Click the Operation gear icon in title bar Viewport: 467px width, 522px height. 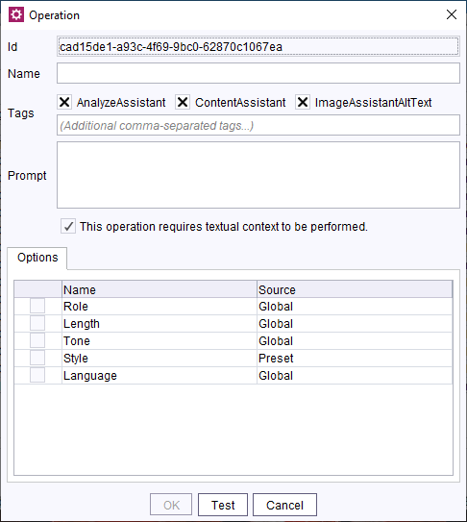pos(16,14)
